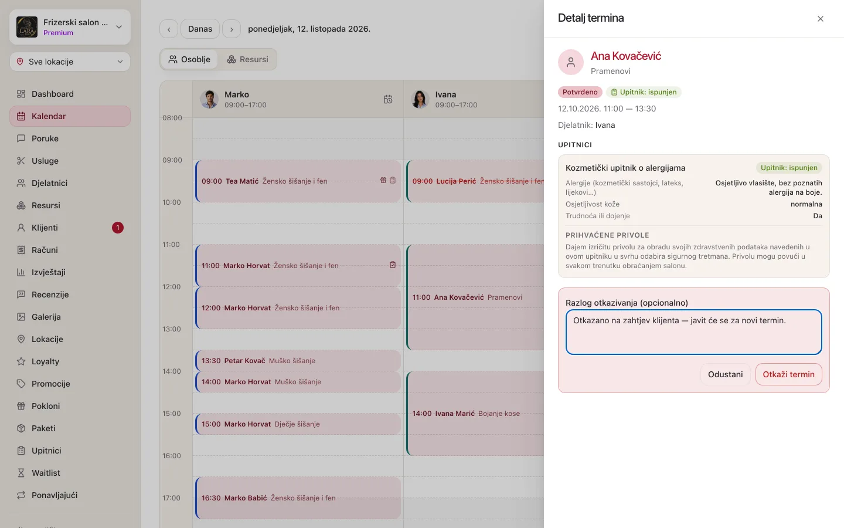This screenshot has height=528, width=844.
Task: Open Djelatnici staff list
Action: [x=70, y=183]
